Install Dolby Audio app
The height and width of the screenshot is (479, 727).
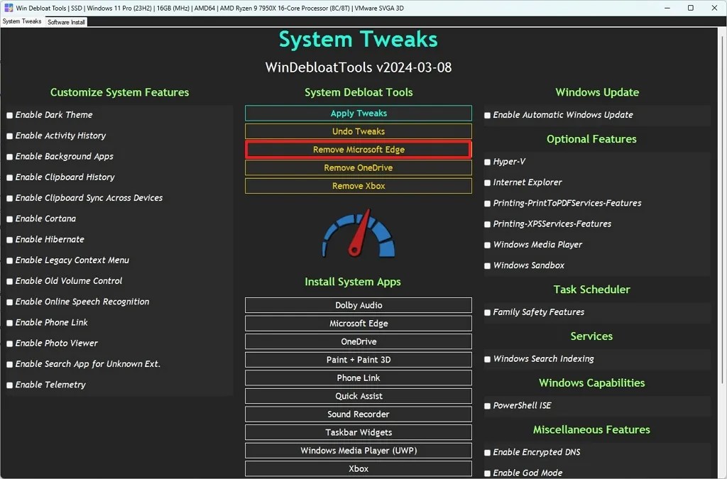[359, 305]
